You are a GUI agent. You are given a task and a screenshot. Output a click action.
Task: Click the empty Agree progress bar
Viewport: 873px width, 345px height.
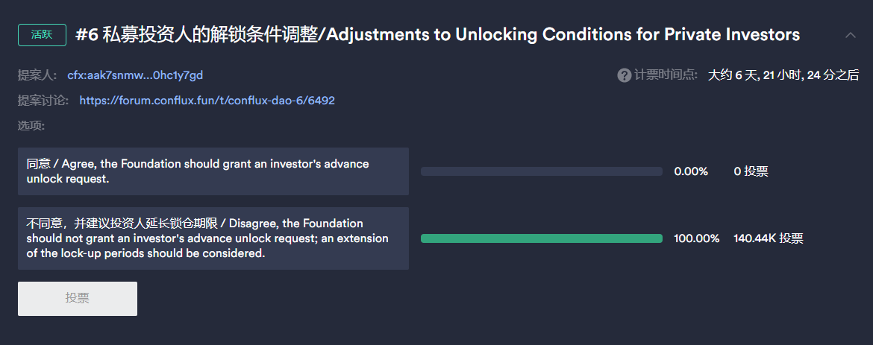point(542,171)
